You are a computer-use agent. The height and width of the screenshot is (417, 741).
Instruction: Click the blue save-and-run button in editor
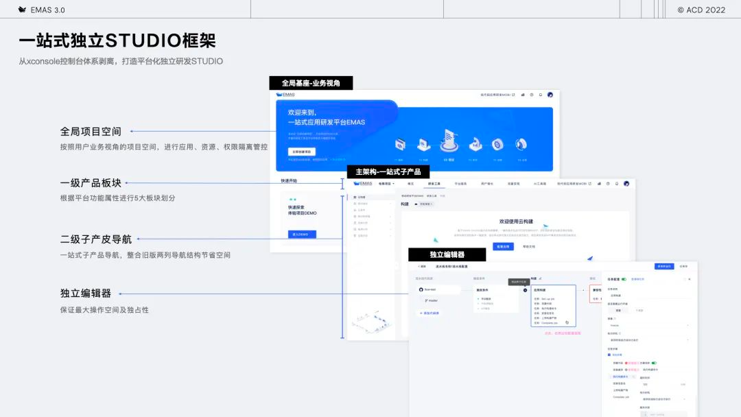pyautogui.click(x=664, y=266)
